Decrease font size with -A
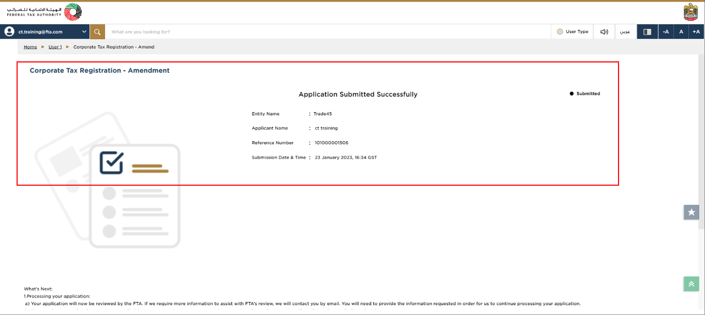 666,32
